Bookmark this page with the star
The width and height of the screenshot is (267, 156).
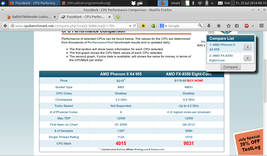click(228, 26)
